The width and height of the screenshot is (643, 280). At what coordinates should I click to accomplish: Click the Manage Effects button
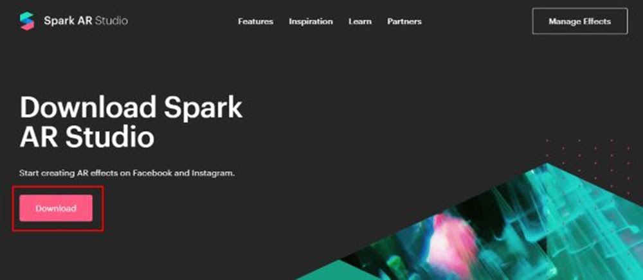click(580, 21)
